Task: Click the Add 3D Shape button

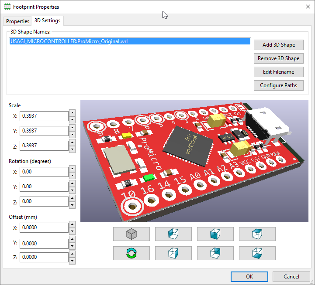Action: point(279,45)
